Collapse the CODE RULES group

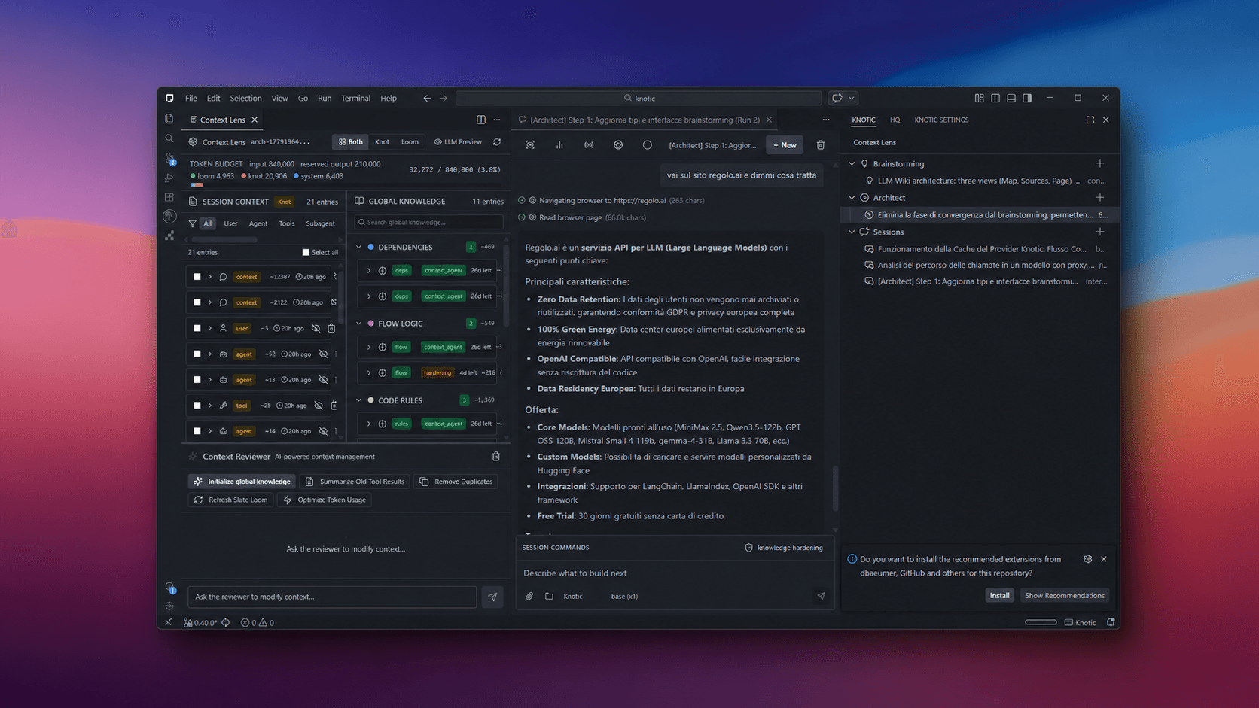(x=359, y=400)
